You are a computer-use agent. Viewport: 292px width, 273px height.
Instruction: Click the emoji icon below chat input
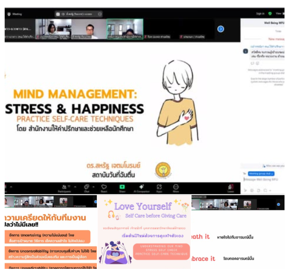(252, 190)
